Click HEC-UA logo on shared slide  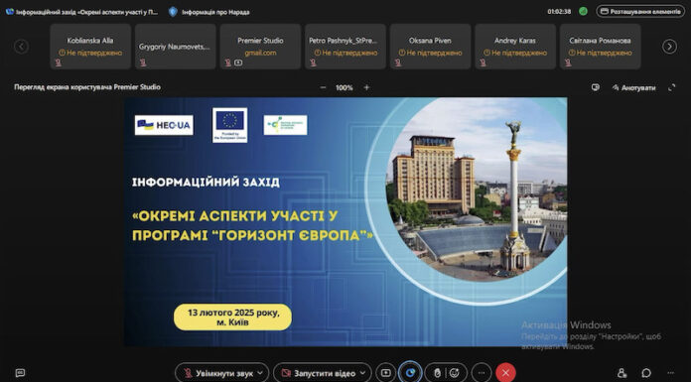(x=164, y=125)
